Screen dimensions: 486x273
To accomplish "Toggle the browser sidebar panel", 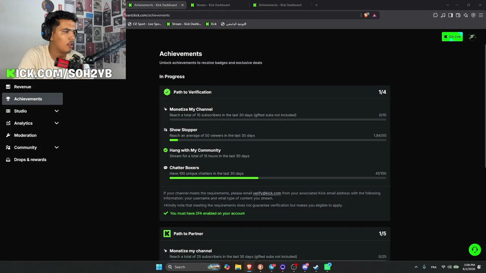I will pos(450,15).
